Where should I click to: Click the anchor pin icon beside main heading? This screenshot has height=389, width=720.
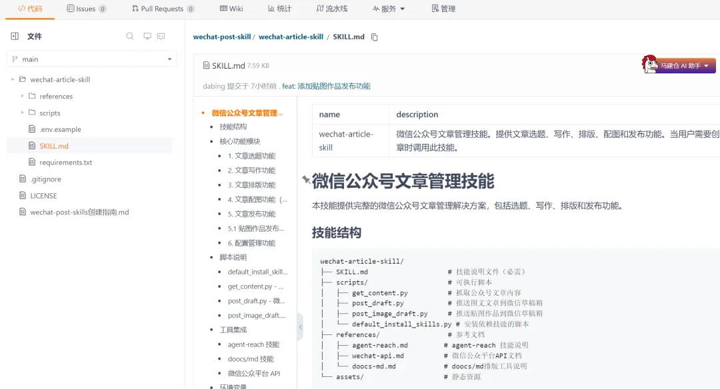[x=306, y=179]
